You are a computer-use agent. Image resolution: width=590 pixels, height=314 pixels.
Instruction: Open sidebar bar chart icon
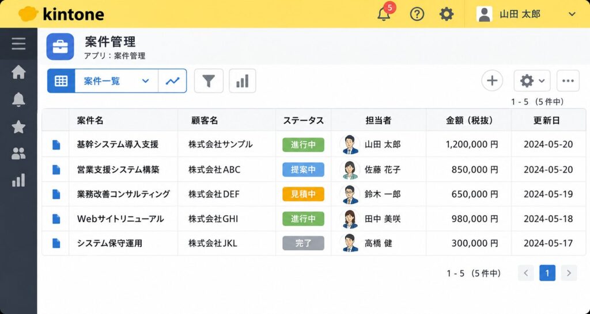(18, 180)
